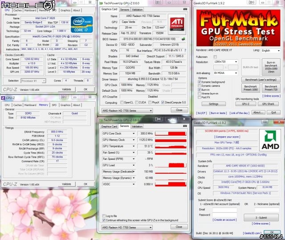Open the Processor #1 selection dropdown

pyautogui.click(x=33, y=81)
